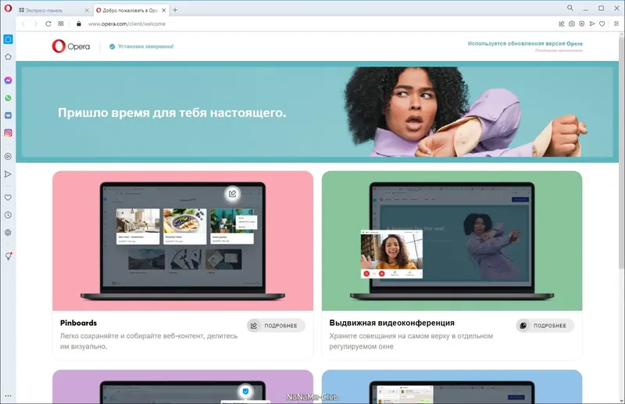View site security lock info

point(79,24)
